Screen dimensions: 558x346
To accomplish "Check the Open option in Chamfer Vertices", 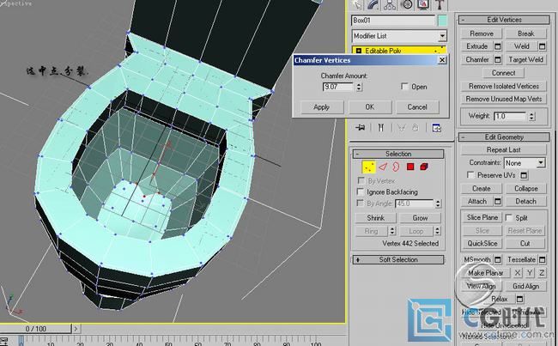I will pyautogui.click(x=404, y=86).
